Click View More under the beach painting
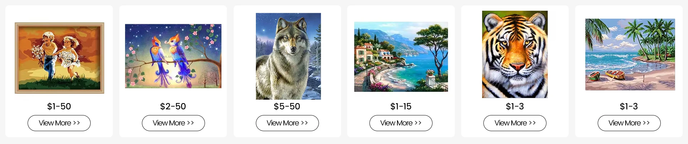 click(629, 123)
